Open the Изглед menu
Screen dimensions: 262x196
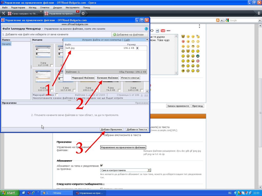32,7
